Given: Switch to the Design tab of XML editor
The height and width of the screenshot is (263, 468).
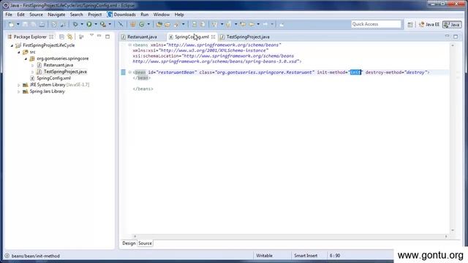Looking at the screenshot, I should [x=129, y=243].
